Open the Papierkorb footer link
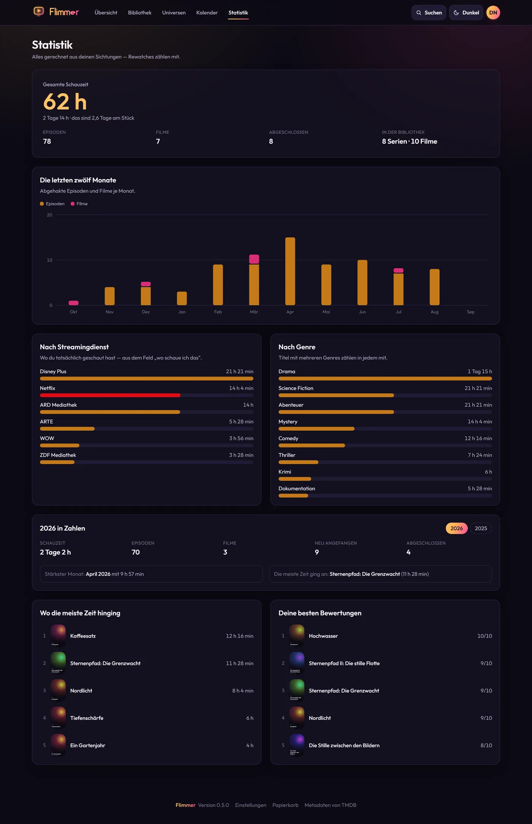 pos(285,805)
